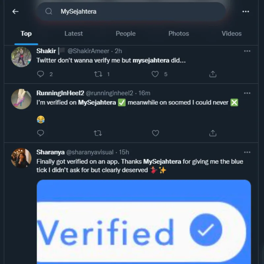Switch to the Latest tab
This screenshot has height=264, width=264.
(74, 34)
